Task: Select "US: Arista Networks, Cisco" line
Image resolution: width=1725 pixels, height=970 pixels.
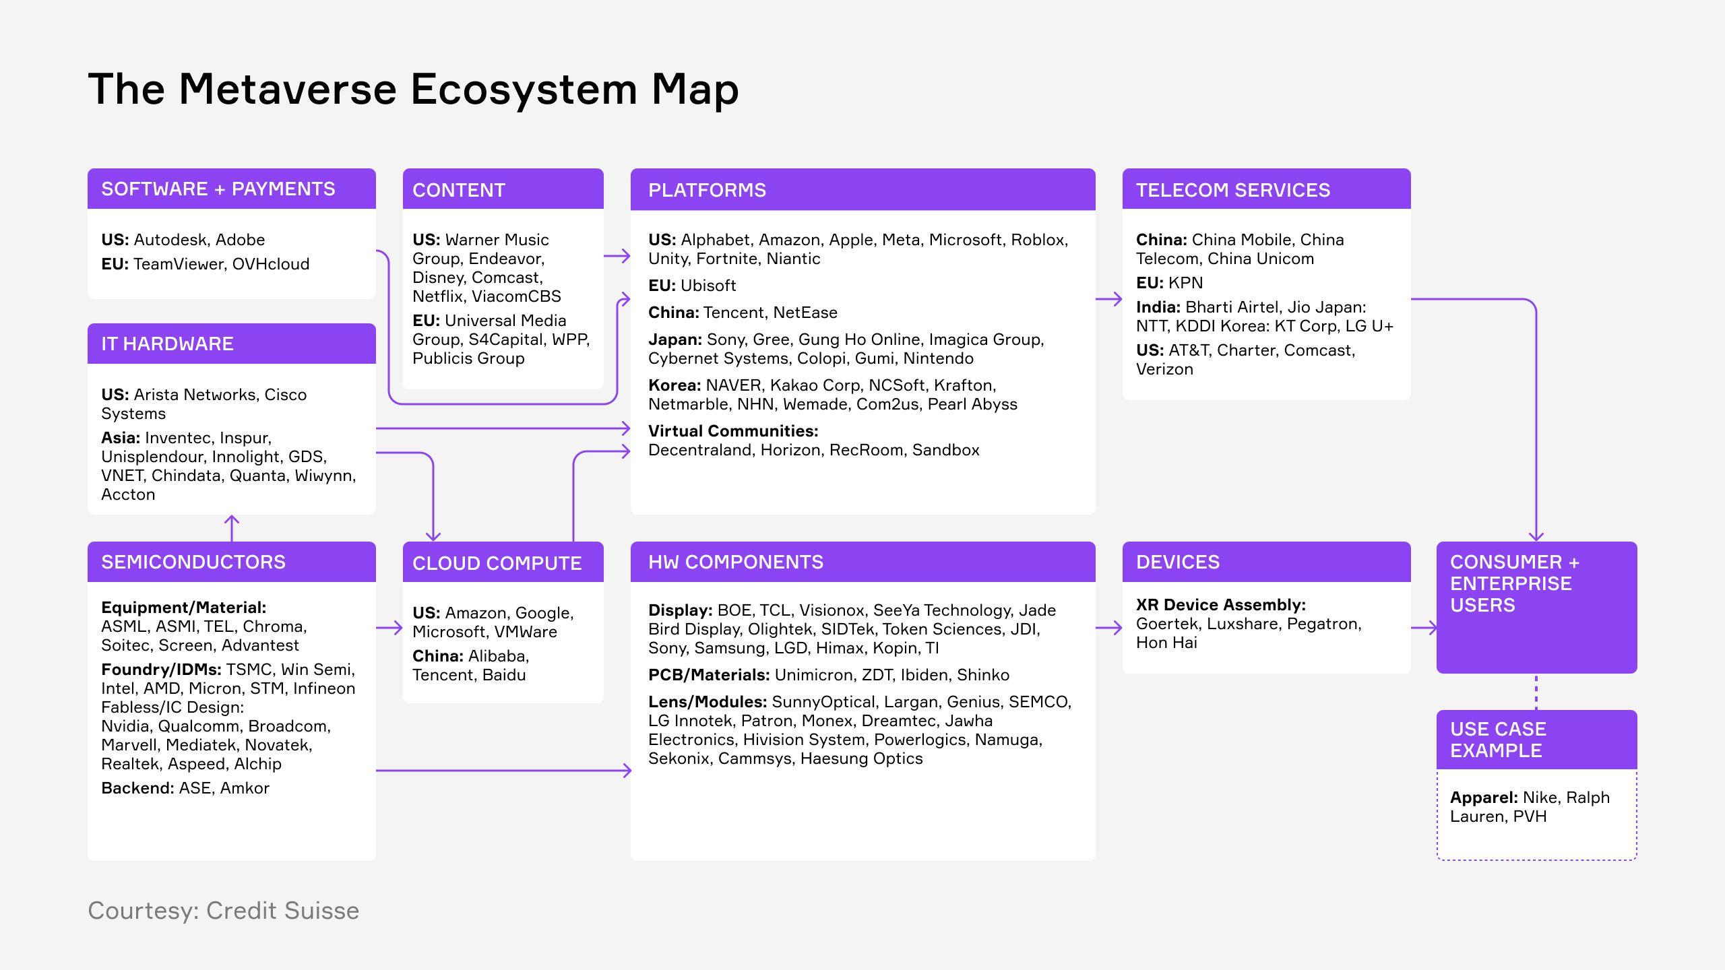Action: click(204, 395)
